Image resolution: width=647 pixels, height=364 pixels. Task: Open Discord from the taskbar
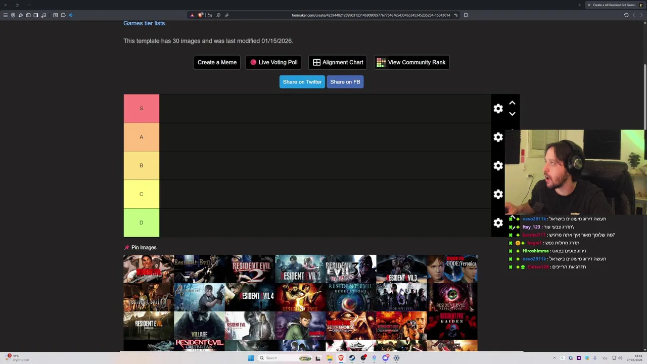tap(385, 358)
